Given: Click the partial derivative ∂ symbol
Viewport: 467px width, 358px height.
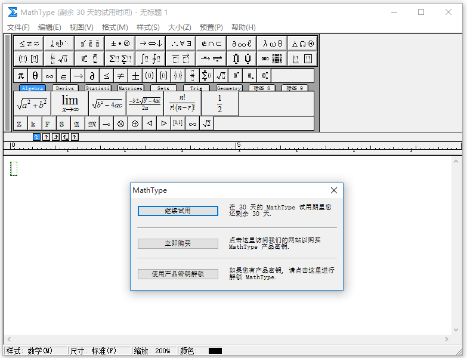Looking at the screenshot, I should tap(92, 76).
